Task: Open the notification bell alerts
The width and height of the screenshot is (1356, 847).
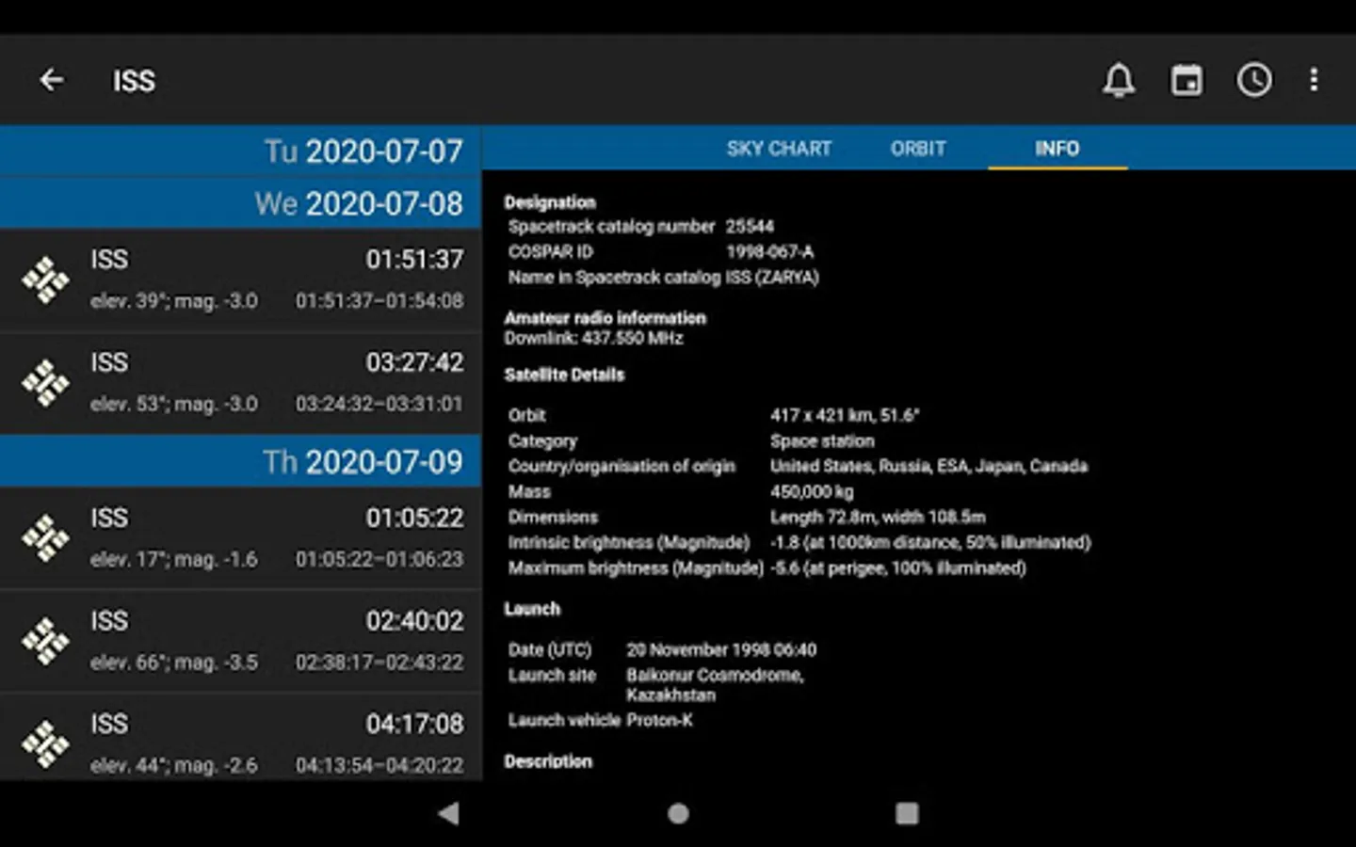Action: click(x=1119, y=80)
